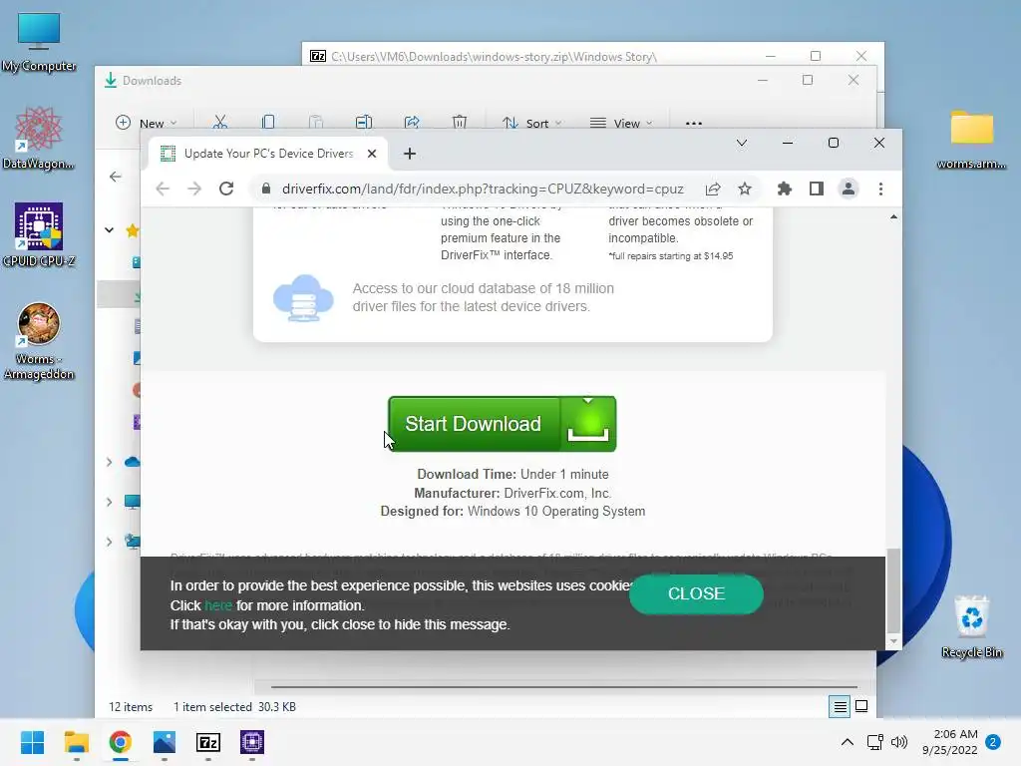Image resolution: width=1021 pixels, height=766 pixels.
Task: Go back in Downloads Explorer window
Action: click(116, 177)
